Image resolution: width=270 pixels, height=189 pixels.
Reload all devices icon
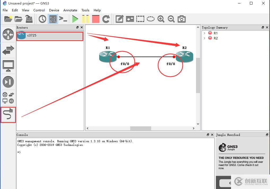[106, 19]
